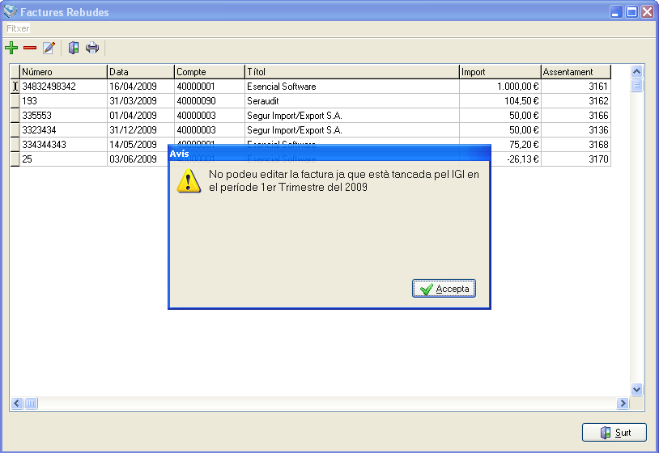Select invoice number 193
The width and height of the screenshot is (659, 453).
click(63, 101)
